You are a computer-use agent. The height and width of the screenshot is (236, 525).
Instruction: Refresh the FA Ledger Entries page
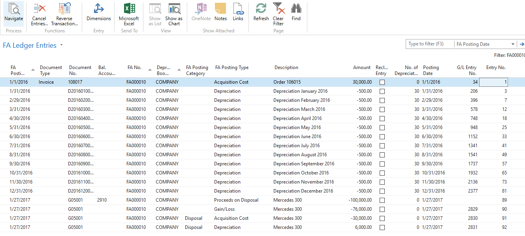pos(261,14)
